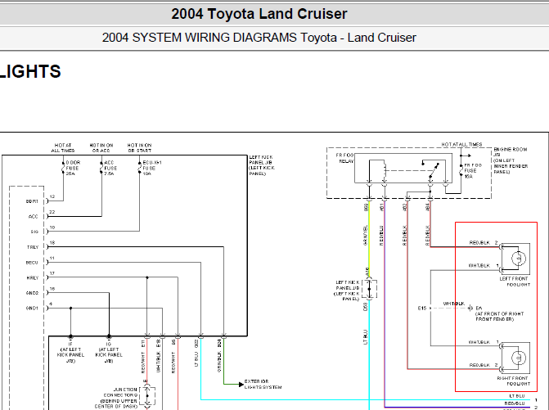This screenshot has width=549, height=410.
Task: Click the "FR FOG RELAY" label
Action: tap(345, 158)
